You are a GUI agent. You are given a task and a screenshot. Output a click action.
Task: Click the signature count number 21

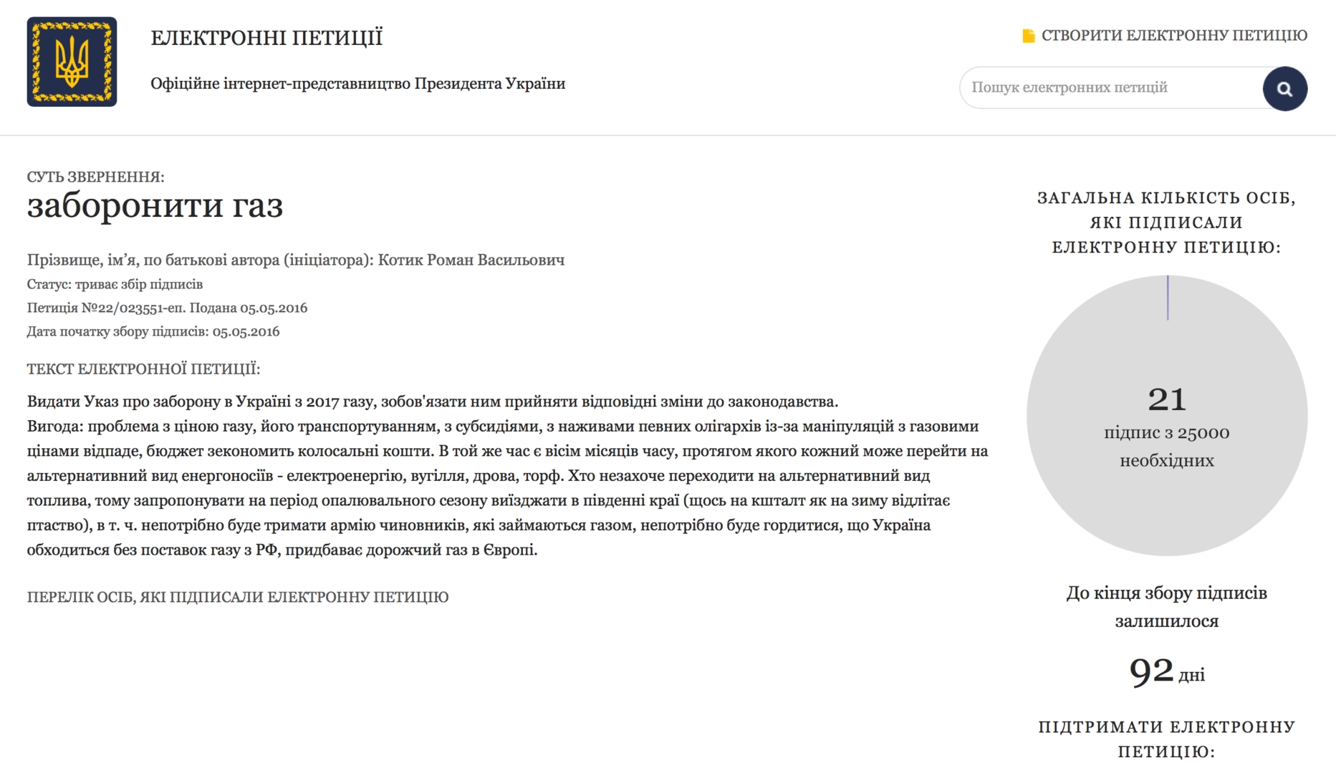1167,399
